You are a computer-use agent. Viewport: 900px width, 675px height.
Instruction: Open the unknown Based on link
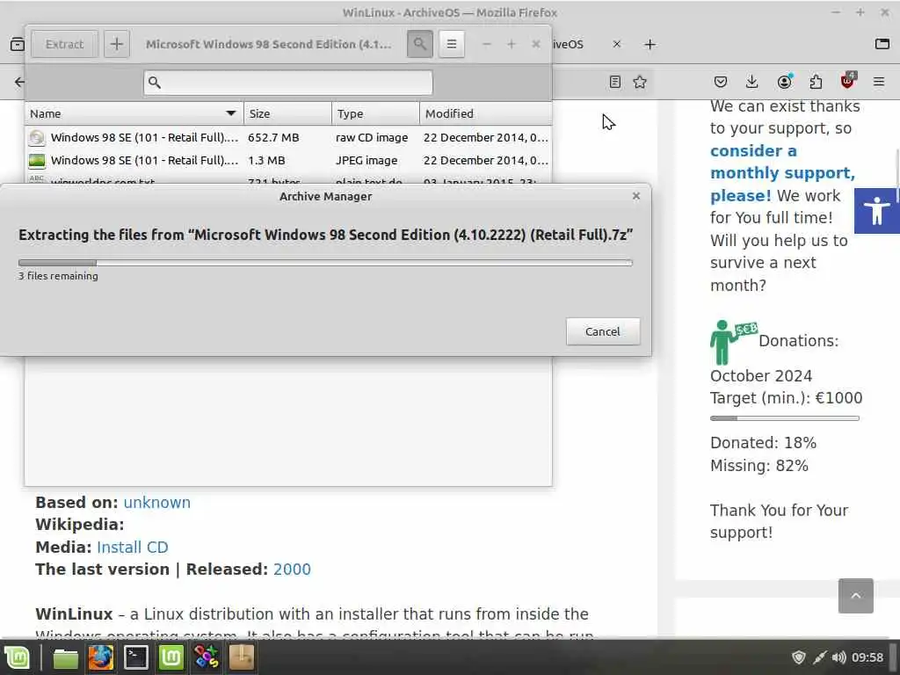point(156,502)
